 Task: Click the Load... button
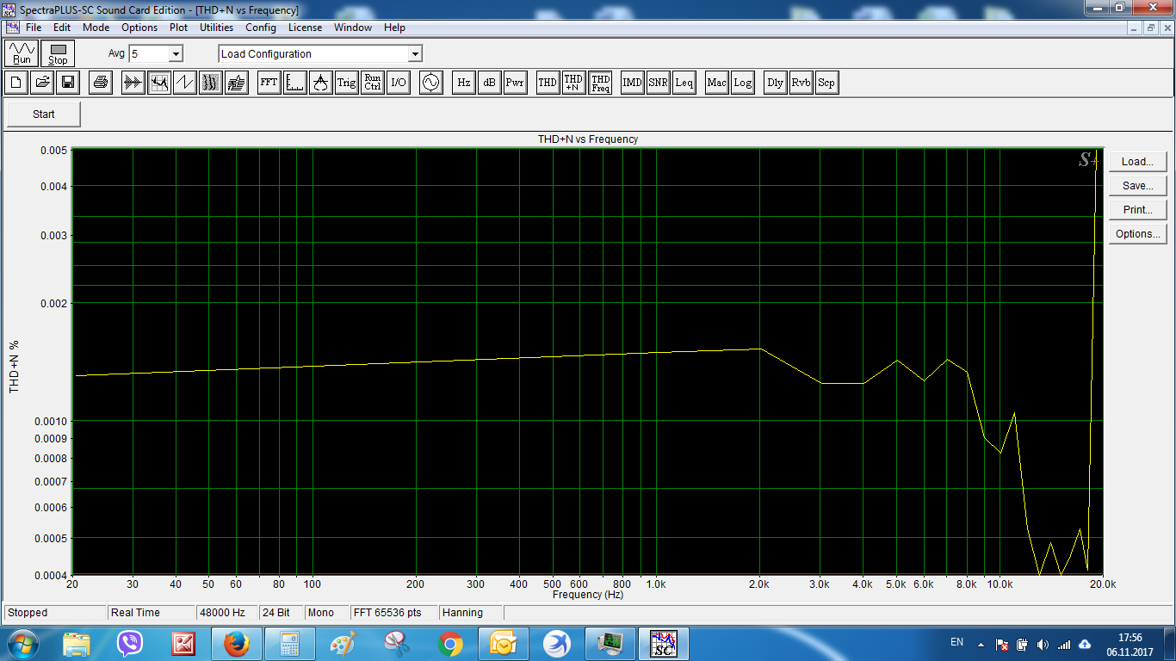(x=1137, y=162)
